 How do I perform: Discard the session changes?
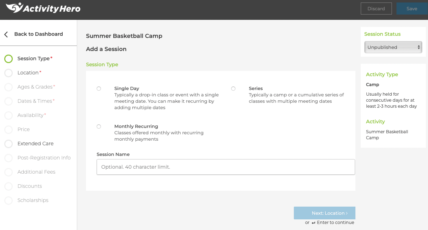click(376, 9)
